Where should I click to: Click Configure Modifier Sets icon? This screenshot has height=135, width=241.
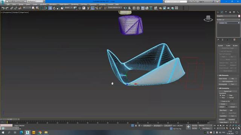(x=234, y=40)
